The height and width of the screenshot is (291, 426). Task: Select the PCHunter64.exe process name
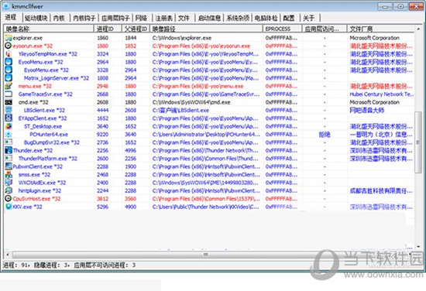[x=49, y=135]
